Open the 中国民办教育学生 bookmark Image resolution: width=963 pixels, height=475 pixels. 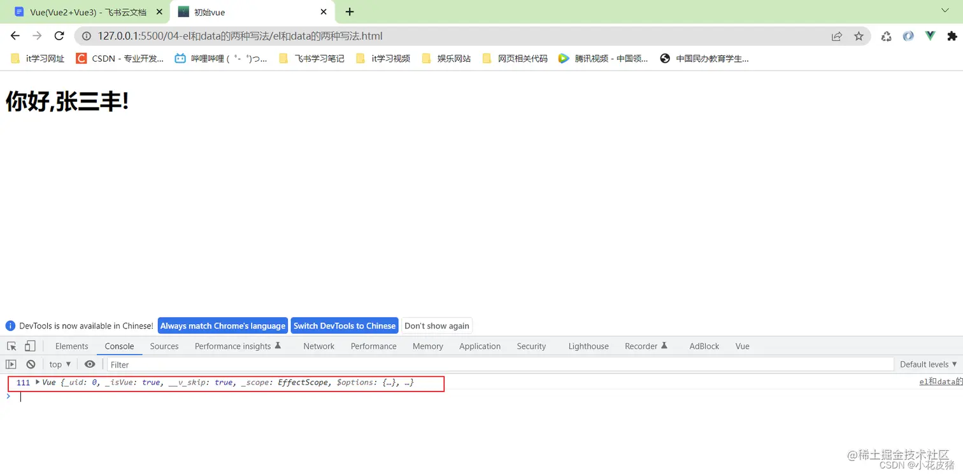tap(704, 59)
